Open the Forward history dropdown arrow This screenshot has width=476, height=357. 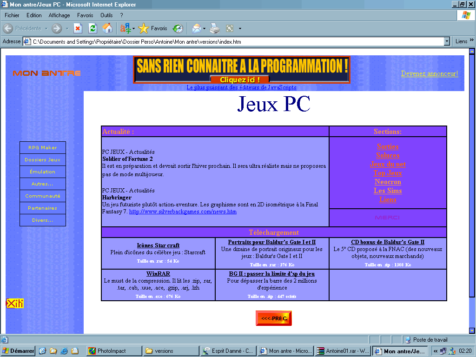[x=67, y=28]
